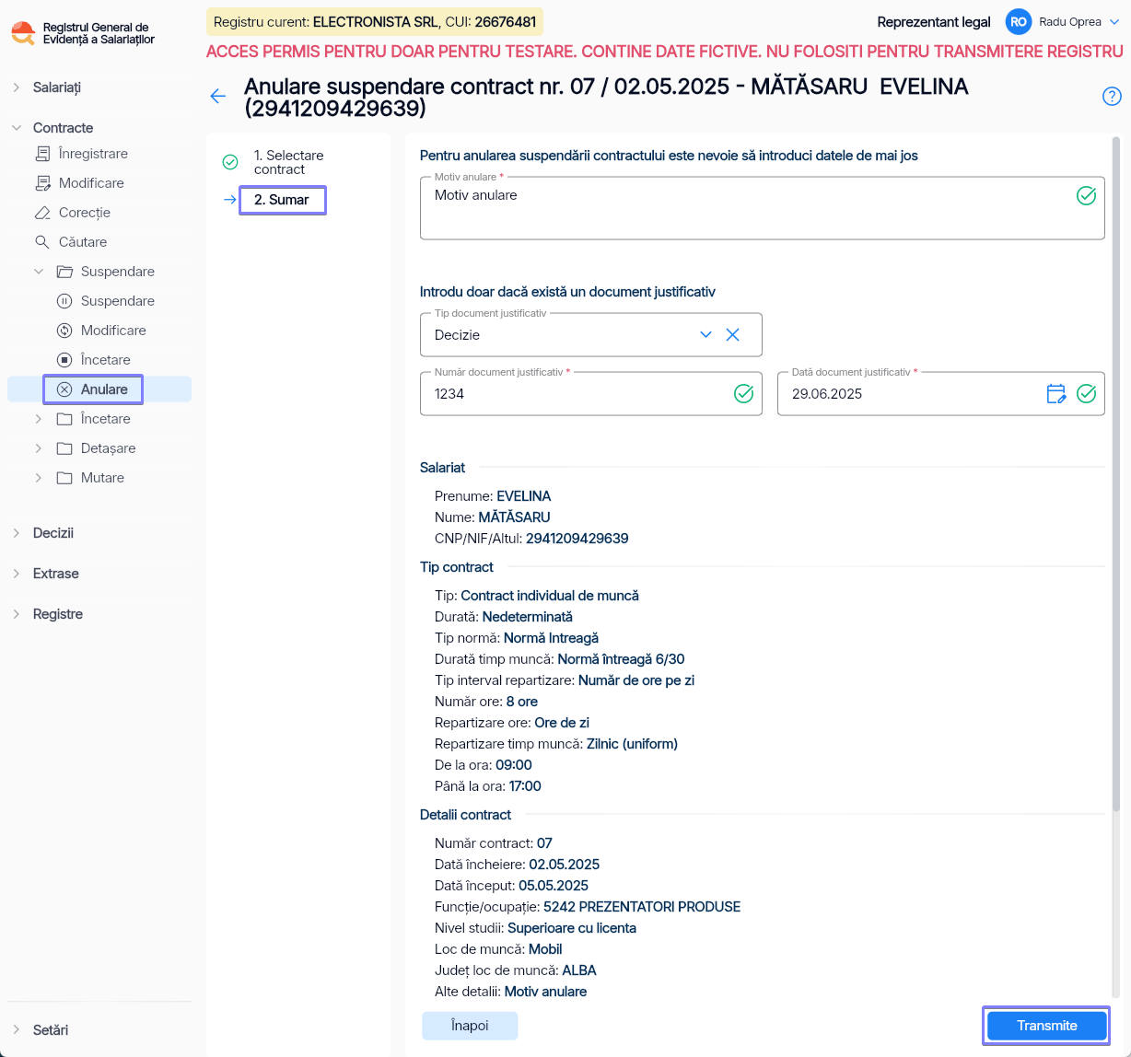Click the REVISAL logo icon
Screen dimensions: 1131x1057
click(x=23, y=33)
